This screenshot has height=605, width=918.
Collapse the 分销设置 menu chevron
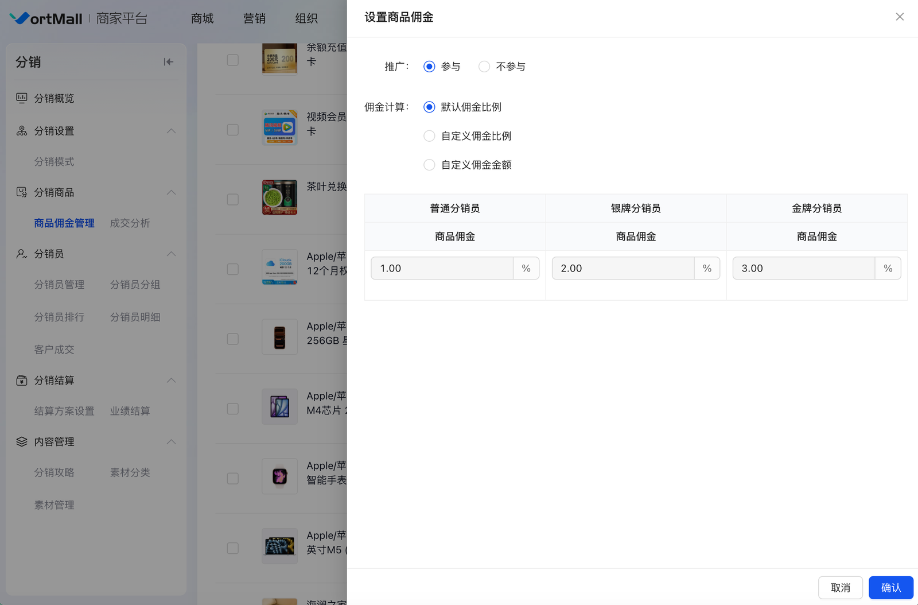[x=171, y=131]
